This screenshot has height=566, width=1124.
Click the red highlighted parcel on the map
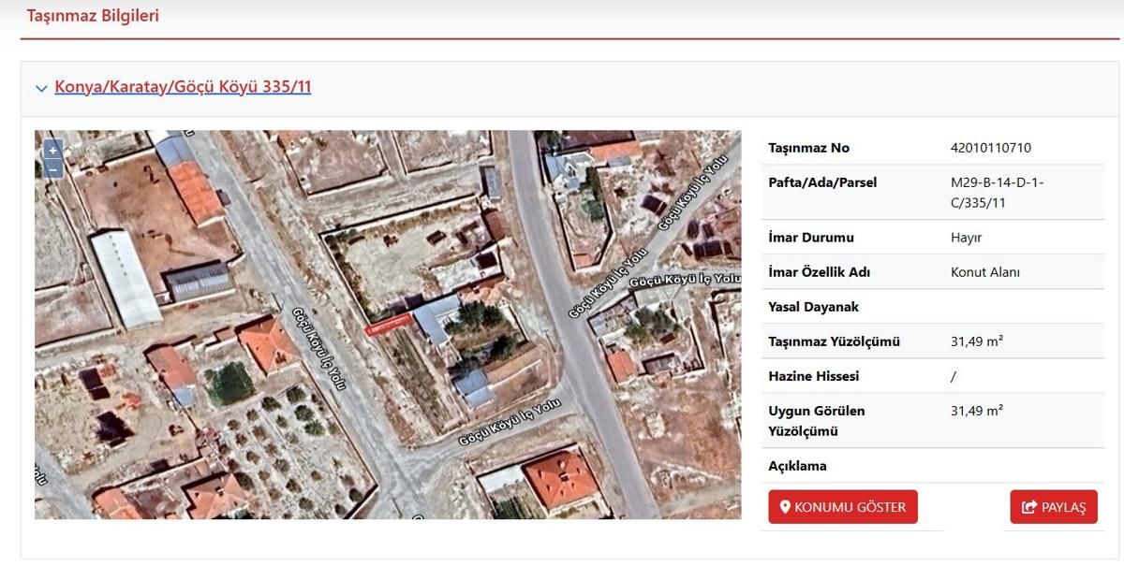(388, 325)
